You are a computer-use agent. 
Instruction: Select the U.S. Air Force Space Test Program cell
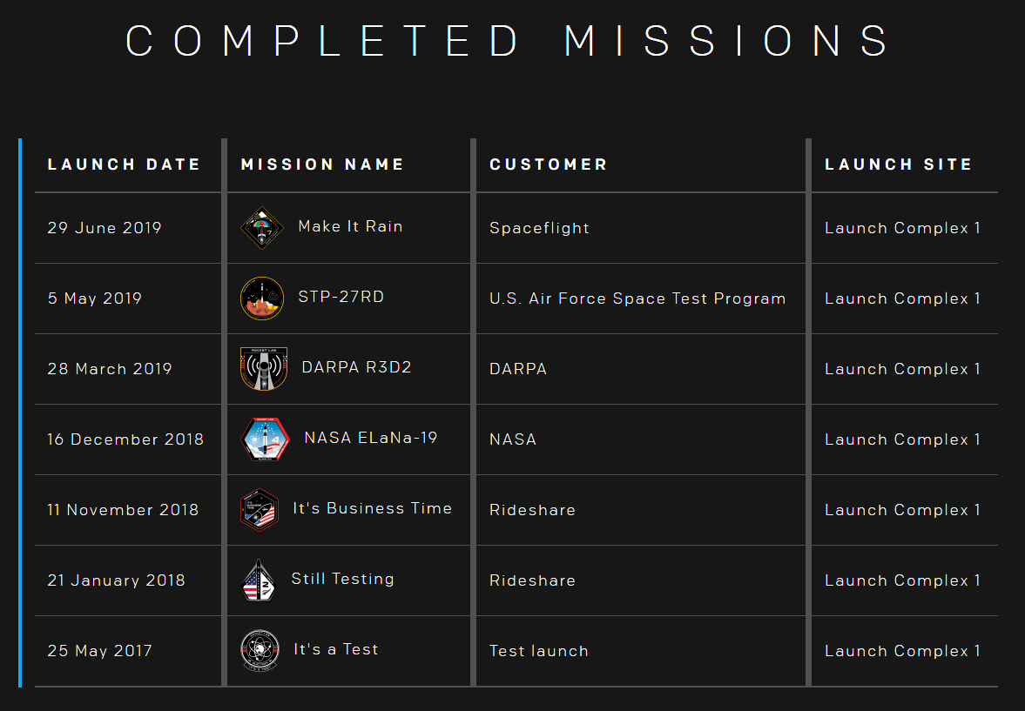[637, 298]
